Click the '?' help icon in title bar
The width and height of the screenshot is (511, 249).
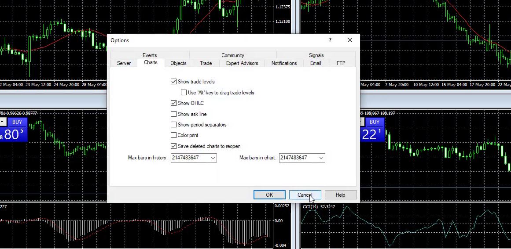(x=330, y=40)
